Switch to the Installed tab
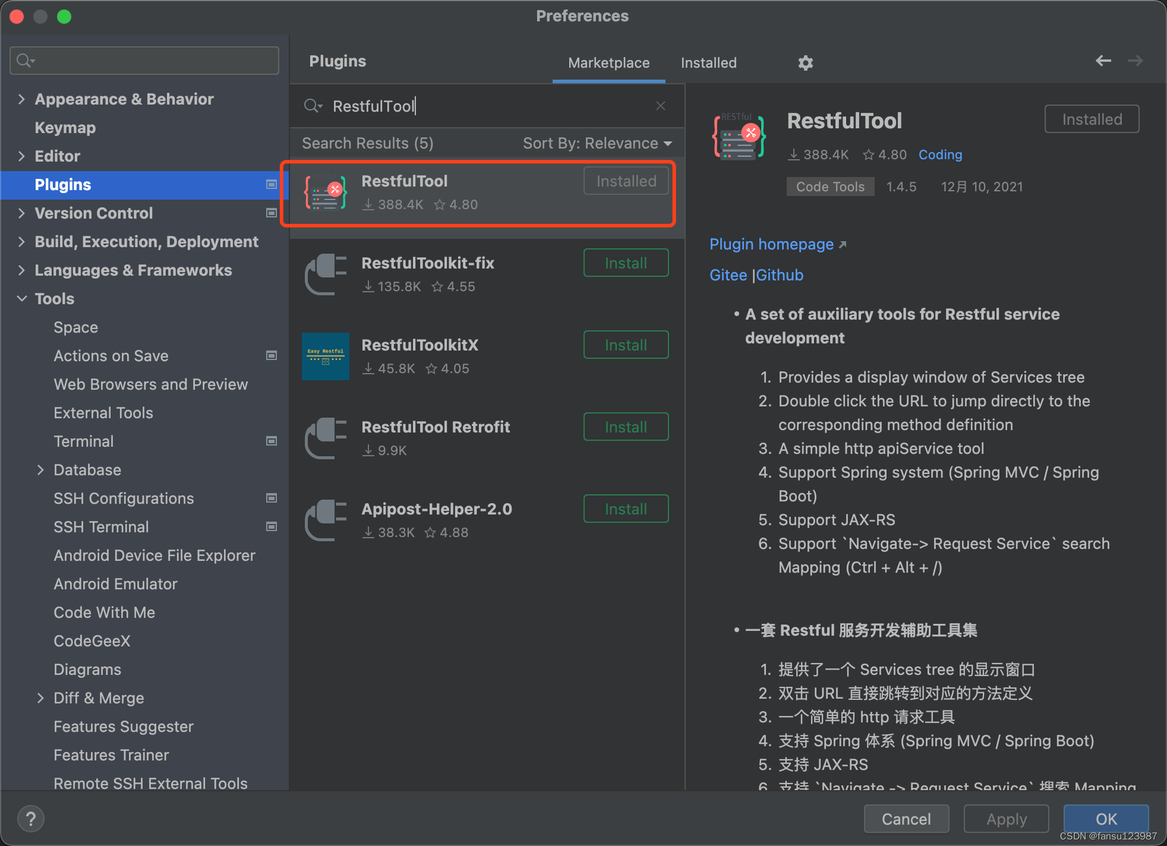Image resolution: width=1167 pixels, height=846 pixels. [x=708, y=63]
